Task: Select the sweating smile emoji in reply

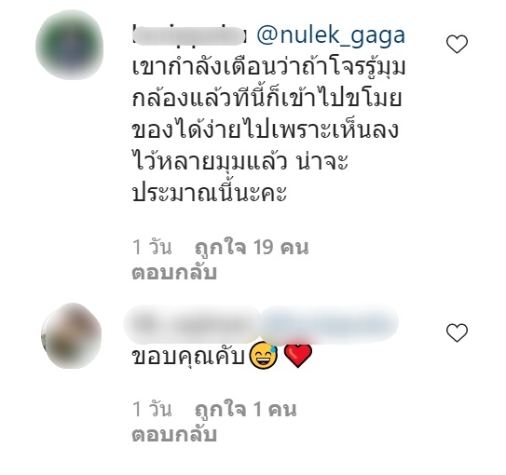Action: click(264, 356)
